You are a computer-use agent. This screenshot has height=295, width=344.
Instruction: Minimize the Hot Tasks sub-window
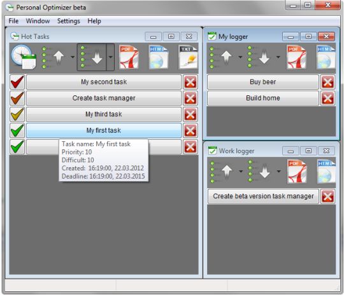click(x=153, y=37)
